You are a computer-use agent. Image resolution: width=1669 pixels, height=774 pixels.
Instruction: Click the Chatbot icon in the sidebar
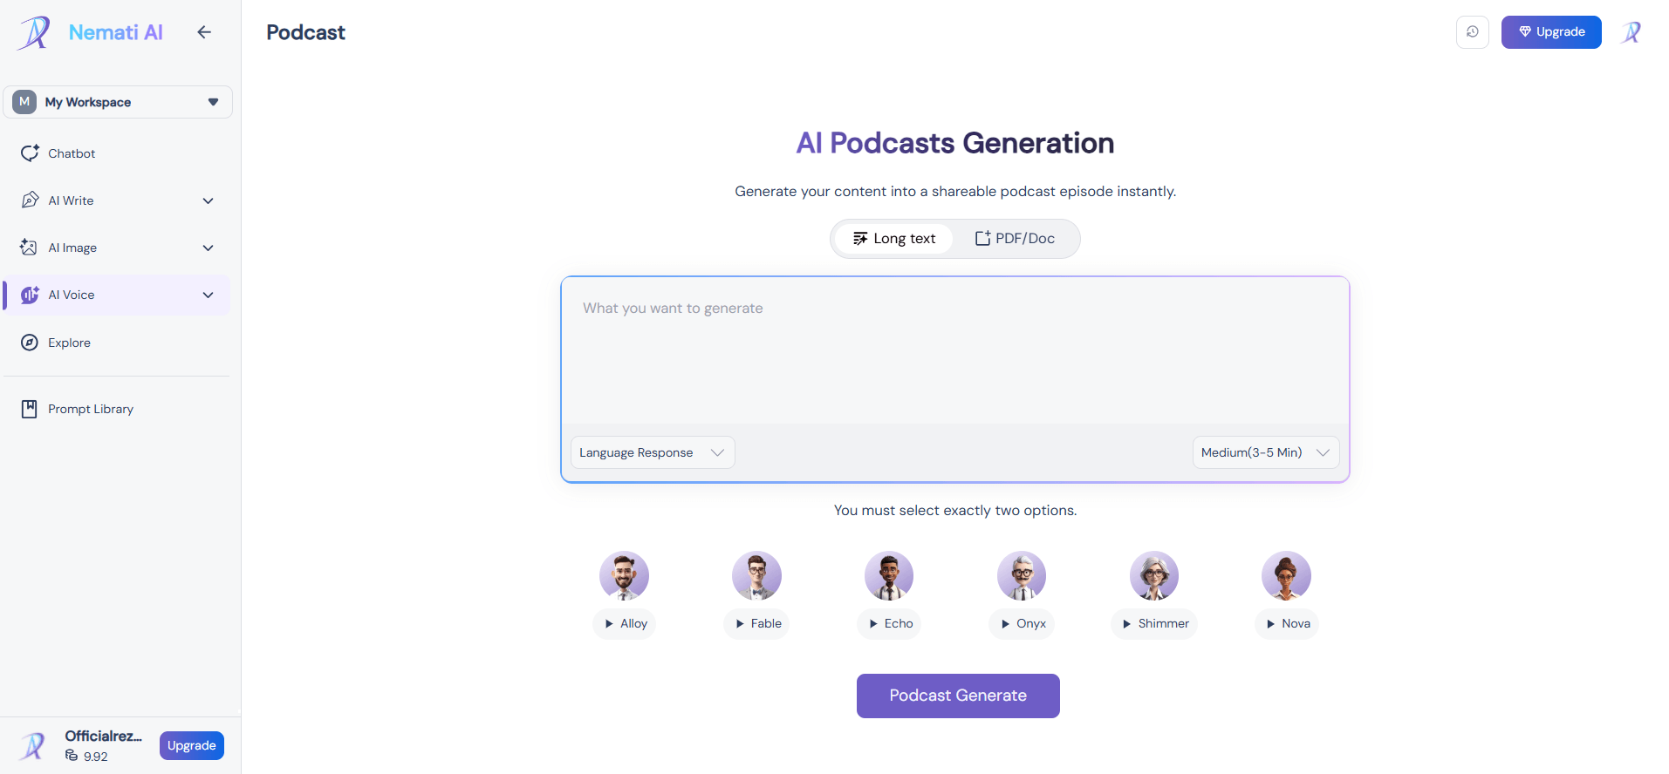pyautogui.click(x=30, y=153)
